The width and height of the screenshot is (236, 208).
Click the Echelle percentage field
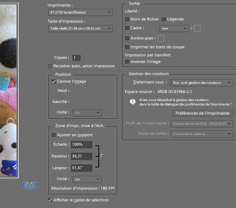(82, 145)
